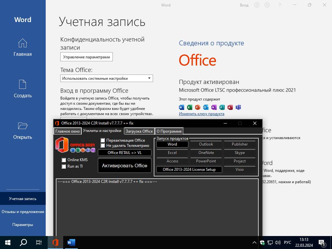Click the smiley feedback icon in Word title bar
The width and height of the screenshot is (332, 249).
[x=257, y=5]
